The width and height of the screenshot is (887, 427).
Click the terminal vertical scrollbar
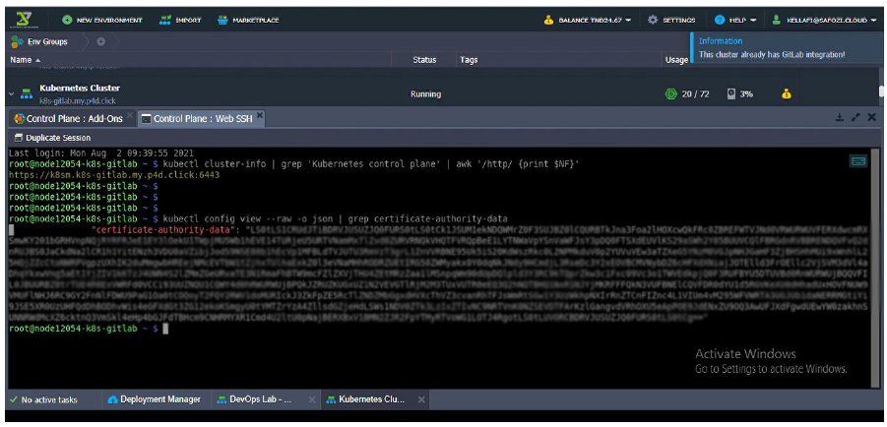tap(876, 268)
